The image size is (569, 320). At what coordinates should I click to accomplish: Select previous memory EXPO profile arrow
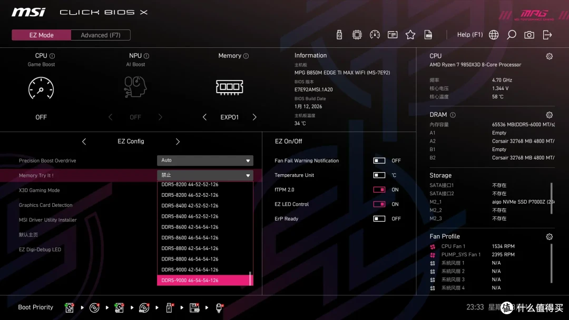tap(204, 117)
